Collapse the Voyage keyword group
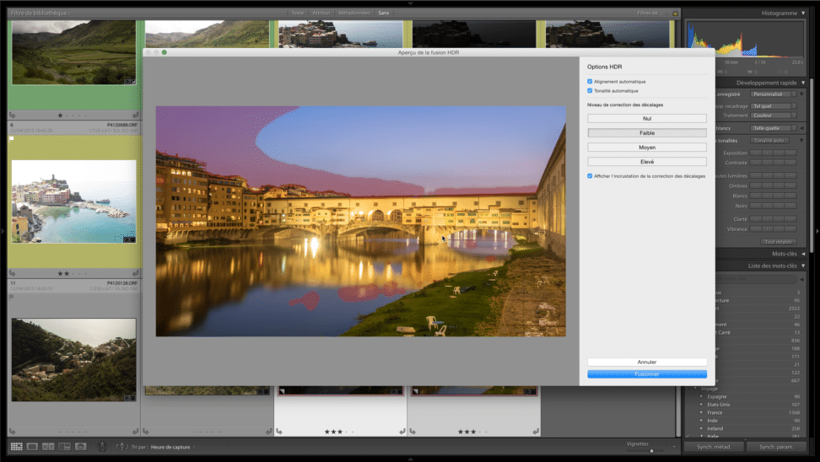Viewport: 820px width, 462px height. tap(695, 389)
